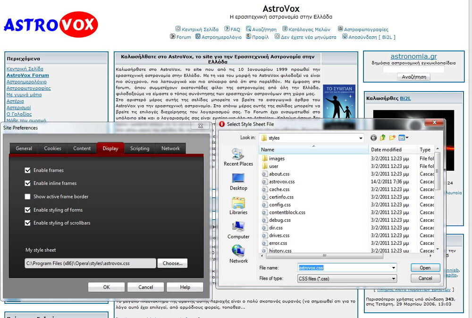Open Network location in file dialog

click(x=238, y=254)
